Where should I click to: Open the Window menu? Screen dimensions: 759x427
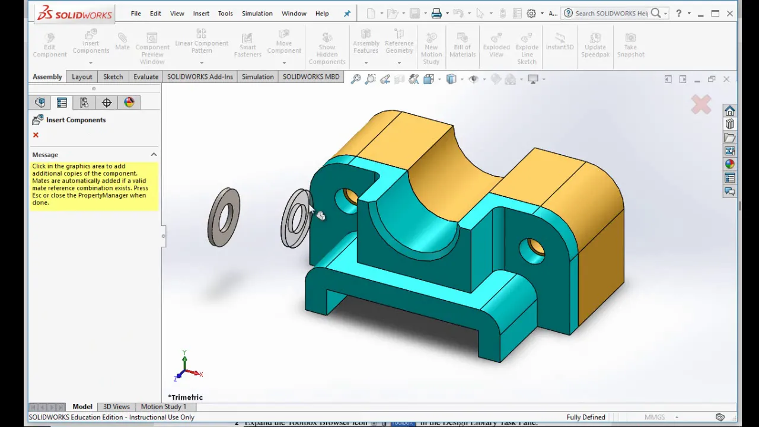294,13
